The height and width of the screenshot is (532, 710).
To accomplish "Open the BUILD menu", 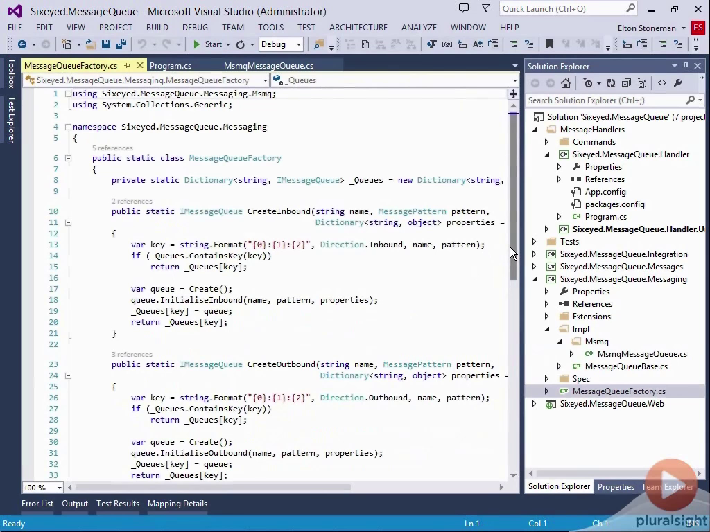I will pyautogui.click(x=157, y=28).
